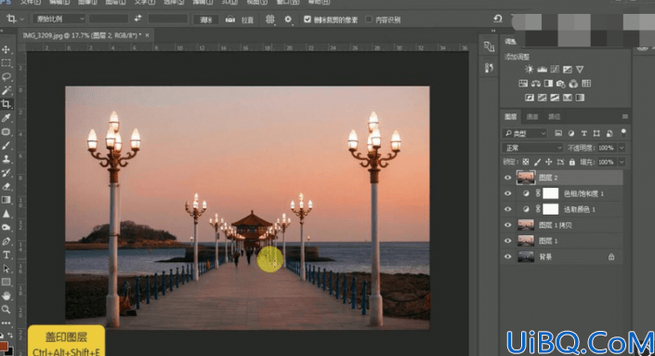
Task: Select the Crop tool in toolbox
Action: 6,104
